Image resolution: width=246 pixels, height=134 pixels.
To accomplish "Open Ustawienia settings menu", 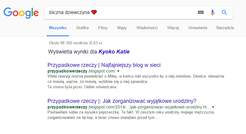I will point(198,28).
